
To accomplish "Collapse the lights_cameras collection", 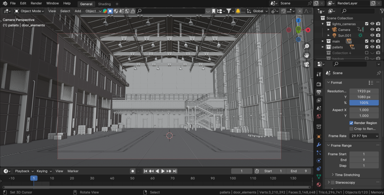I will pos(322,24).
